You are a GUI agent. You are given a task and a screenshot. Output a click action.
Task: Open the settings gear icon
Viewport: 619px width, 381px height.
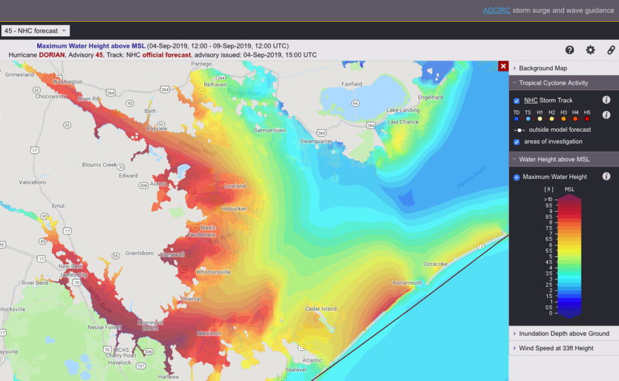[x=590, y=50]
